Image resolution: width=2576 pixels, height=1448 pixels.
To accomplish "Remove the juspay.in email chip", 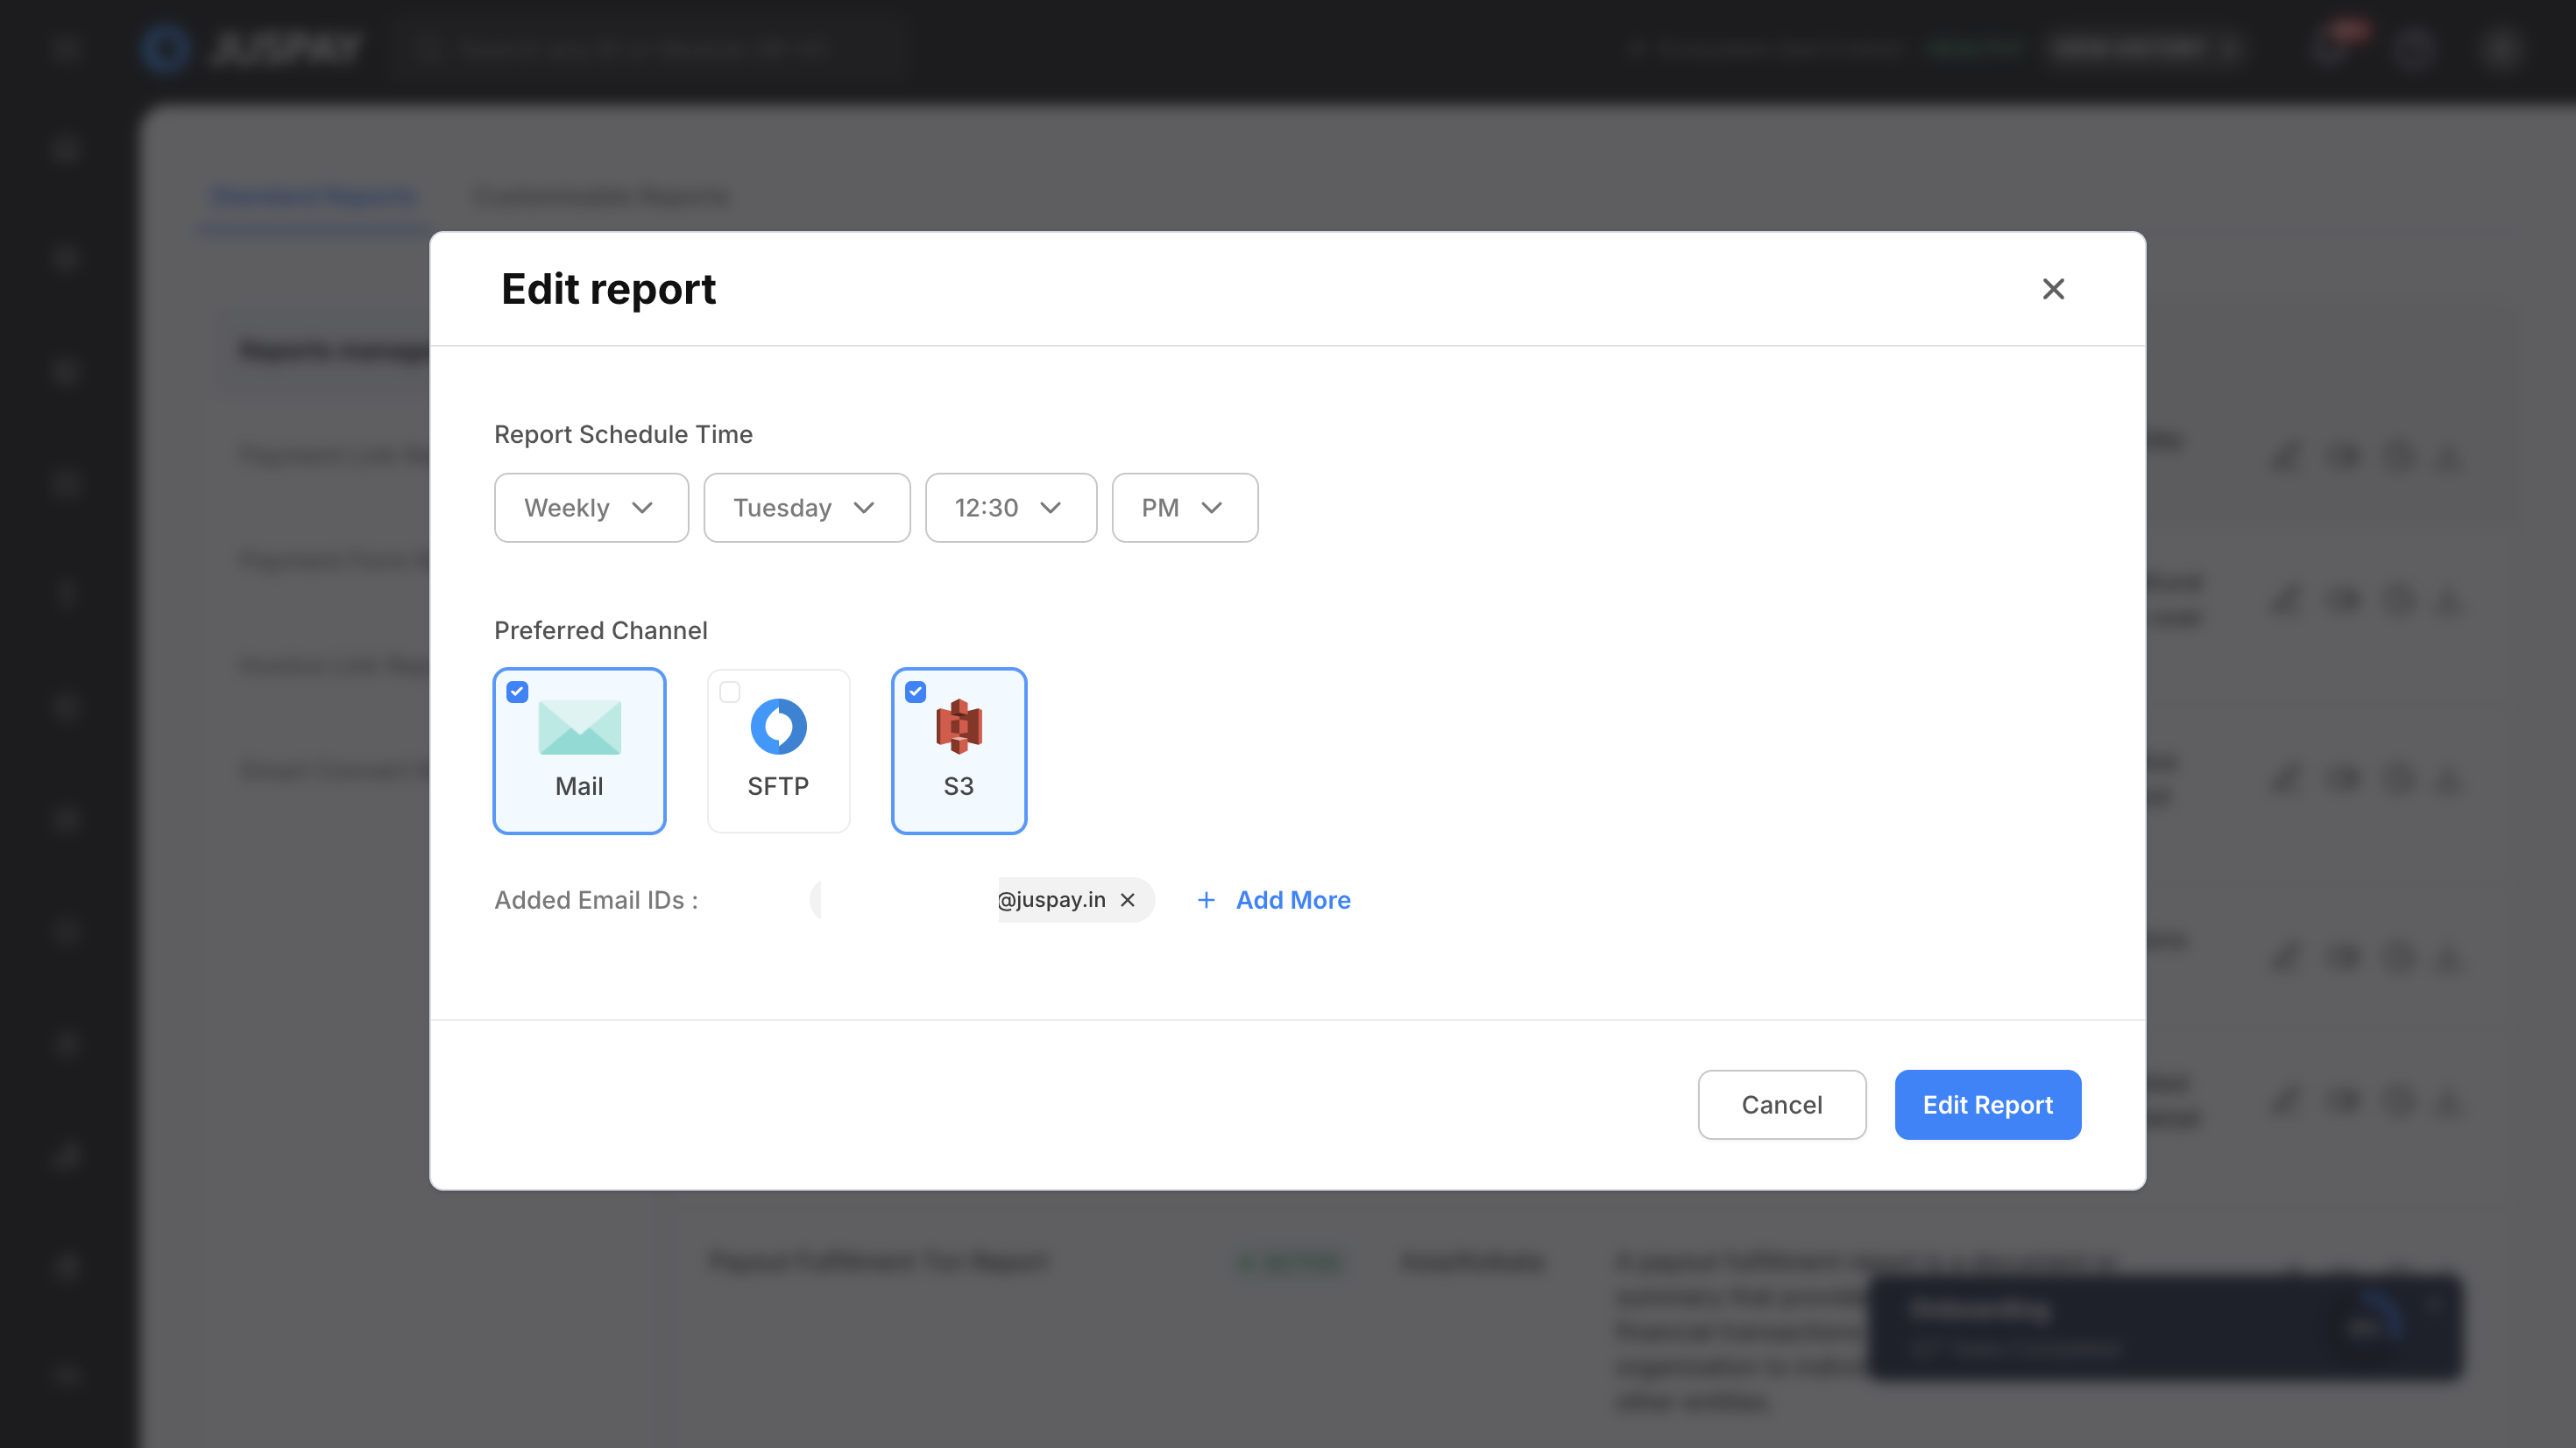I will coord(1128,900).
